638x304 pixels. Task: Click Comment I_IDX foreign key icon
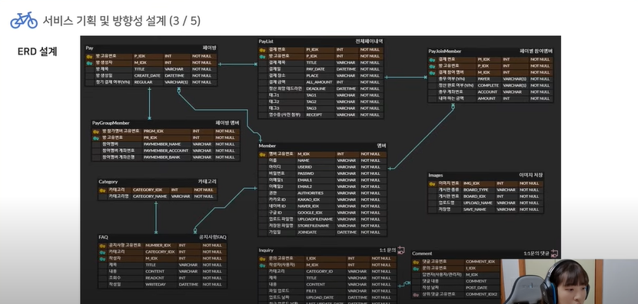click(x=415, y=268)
